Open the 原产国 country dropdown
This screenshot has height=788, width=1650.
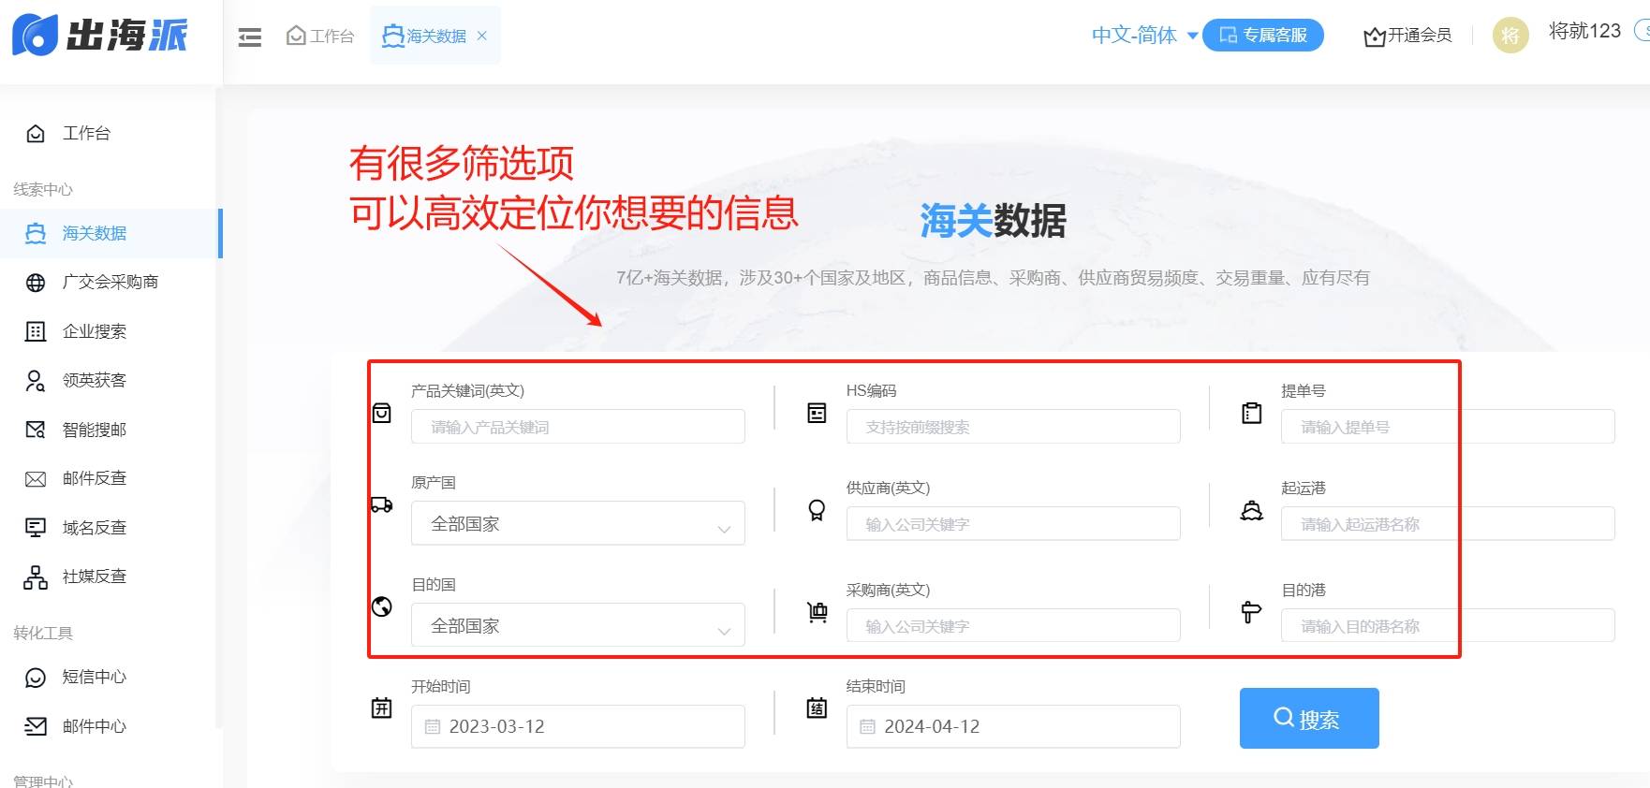point(578,523)
